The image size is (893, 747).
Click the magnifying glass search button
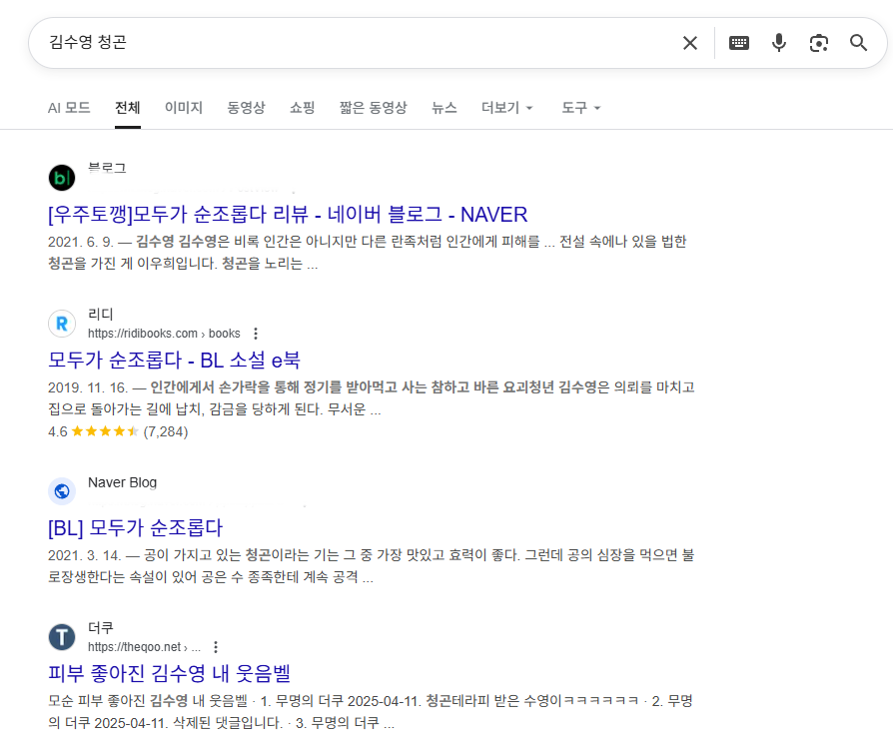(859, 43)
